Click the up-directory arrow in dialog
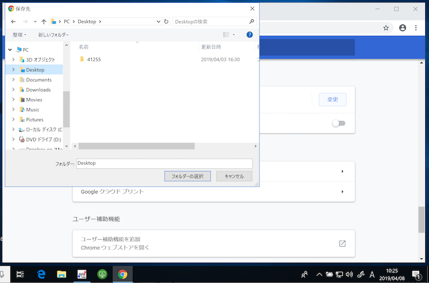The image size is (429, 283). [x=43, y=21]
